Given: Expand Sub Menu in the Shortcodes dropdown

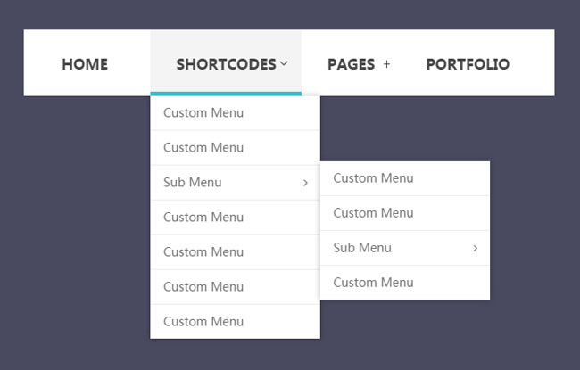Looking at the screenshot, I should (x=193, y=183).
